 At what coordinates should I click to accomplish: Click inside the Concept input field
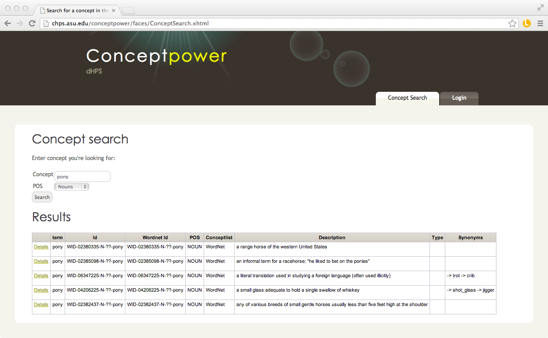click(x=82, y=176)
